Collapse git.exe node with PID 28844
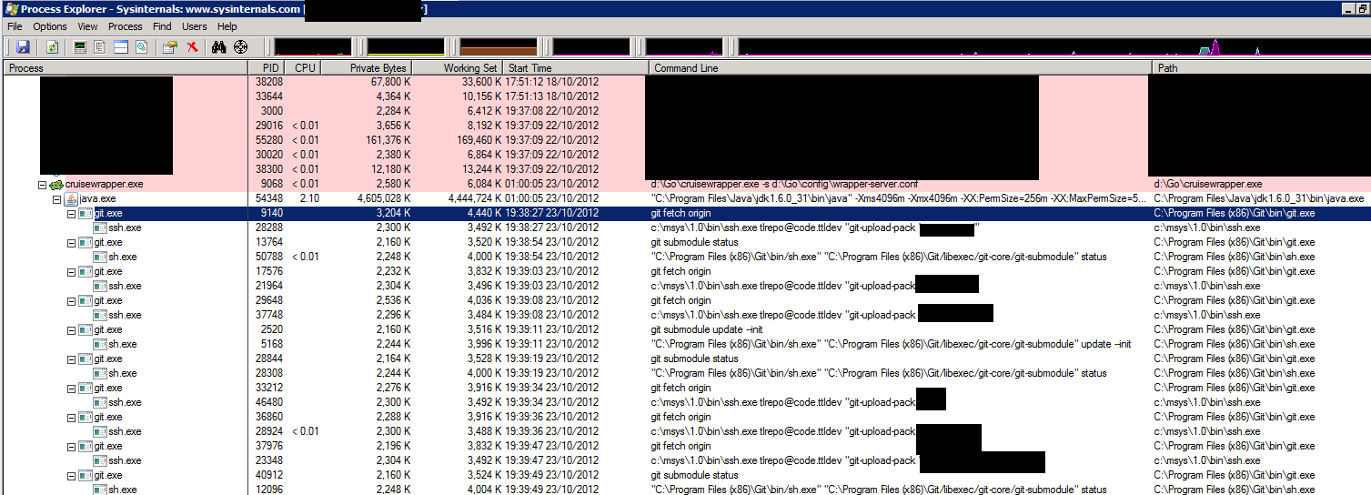Image resolution: width=1371 pixels, height=495 pixels. (x=71, y=359)
